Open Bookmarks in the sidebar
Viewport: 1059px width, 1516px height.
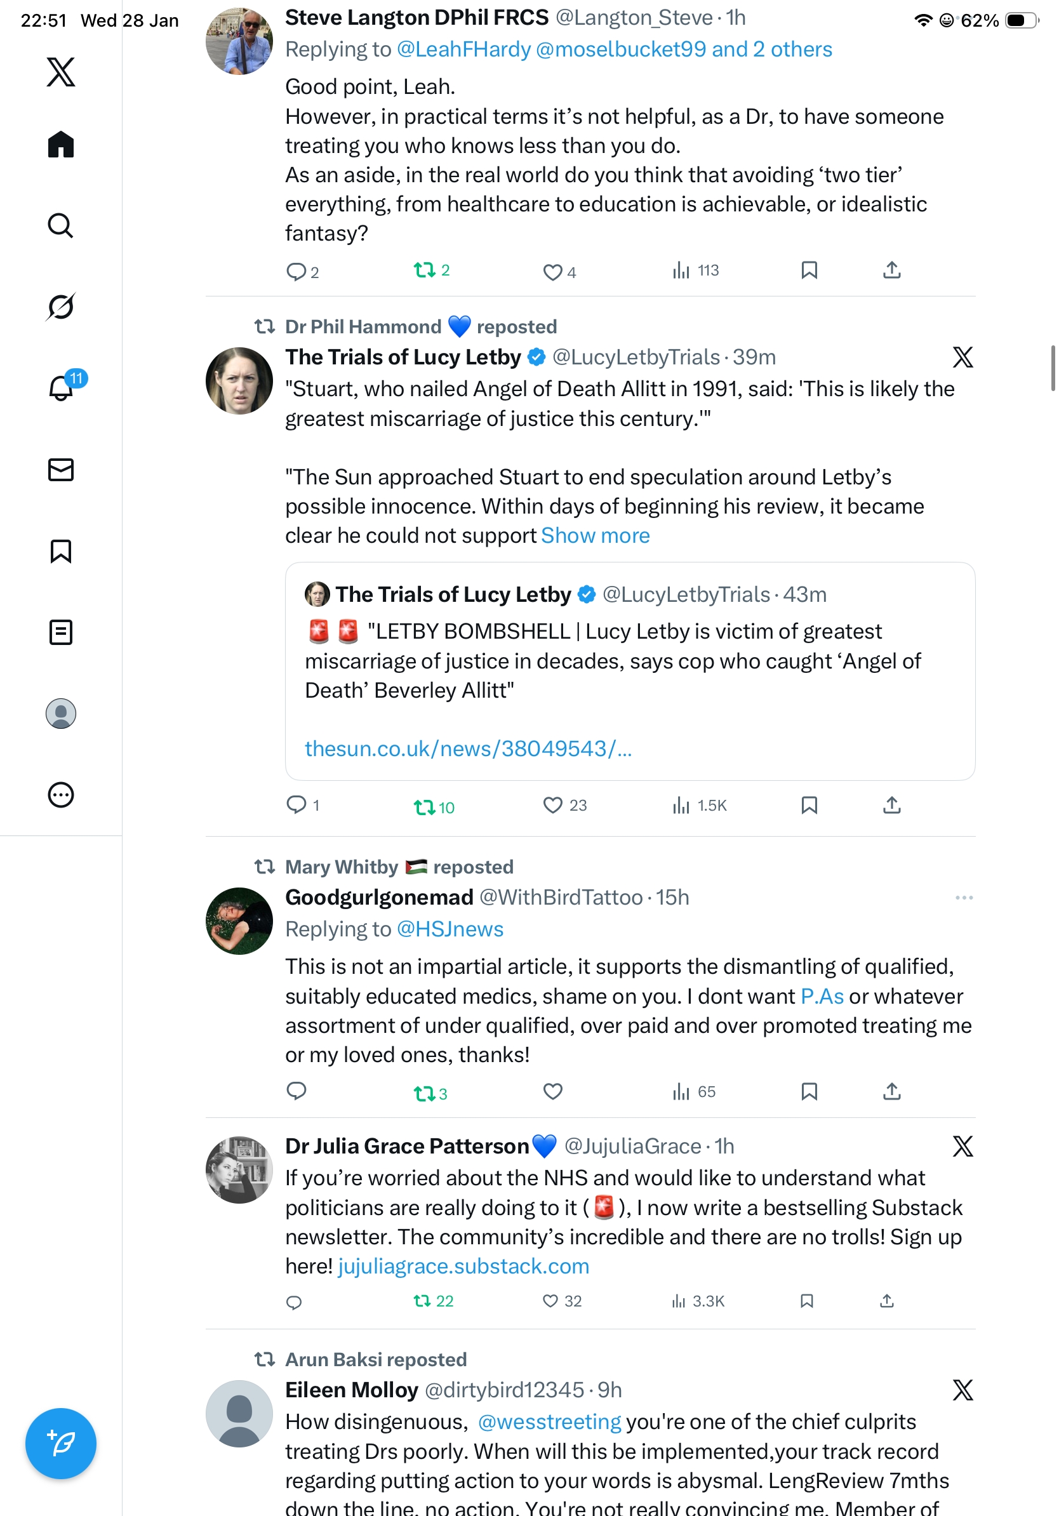(61, 550)
